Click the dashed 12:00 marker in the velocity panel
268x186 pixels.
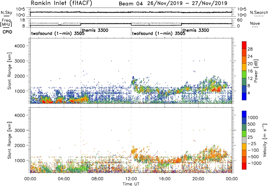131,140
